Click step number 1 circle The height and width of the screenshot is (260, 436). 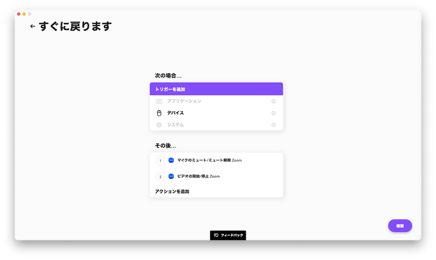[160, 160]
